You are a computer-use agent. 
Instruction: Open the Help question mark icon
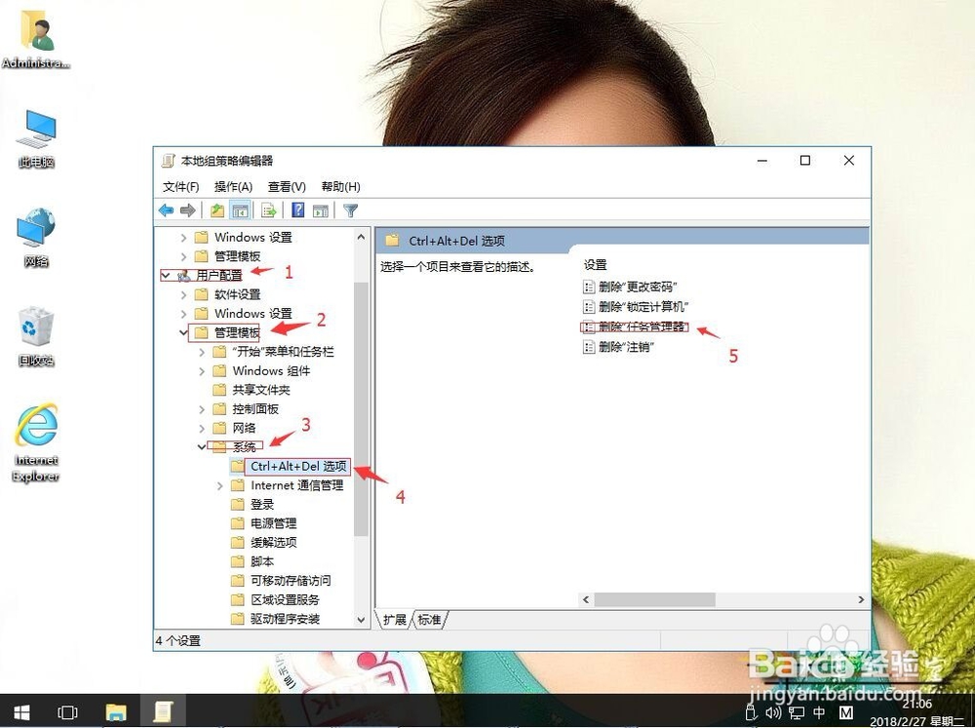click(x=297, y=211)
